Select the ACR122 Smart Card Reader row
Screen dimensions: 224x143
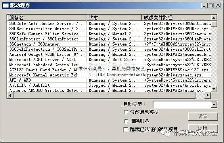point(109,70)
